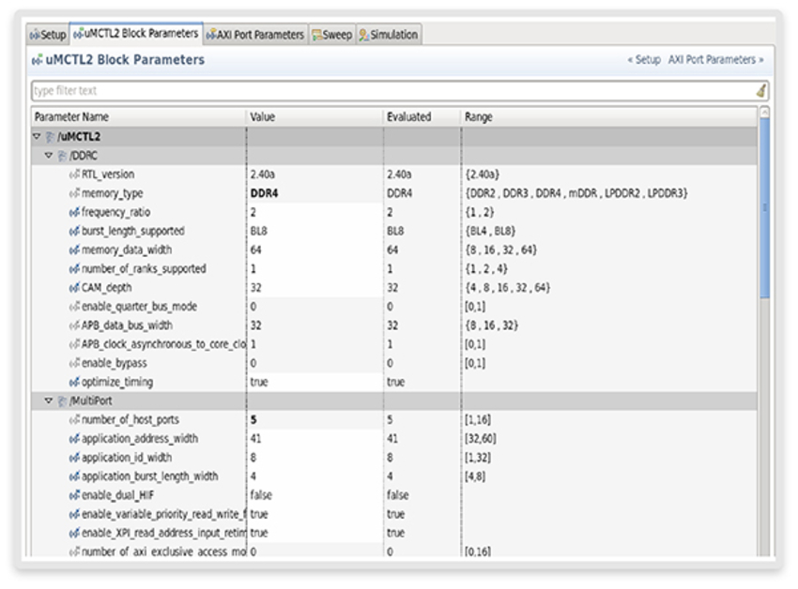Image resolution: width=798 pixels, height=589 pixels.
Task: Open the AXI Port Parameters tab
Action: click(255, 35)
